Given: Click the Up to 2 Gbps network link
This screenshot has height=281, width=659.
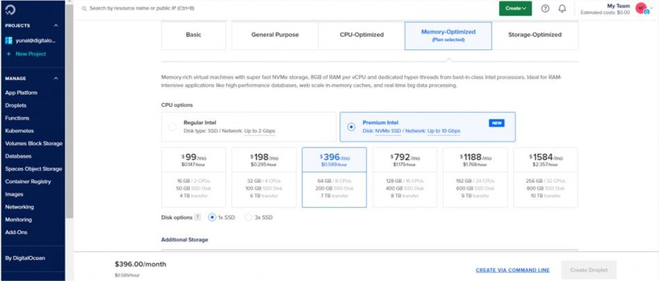Looking at the screenshot, I should point(259,131).
